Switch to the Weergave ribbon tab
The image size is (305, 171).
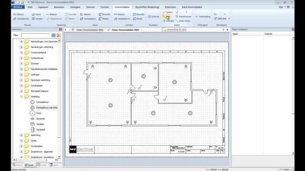[75, 7]
